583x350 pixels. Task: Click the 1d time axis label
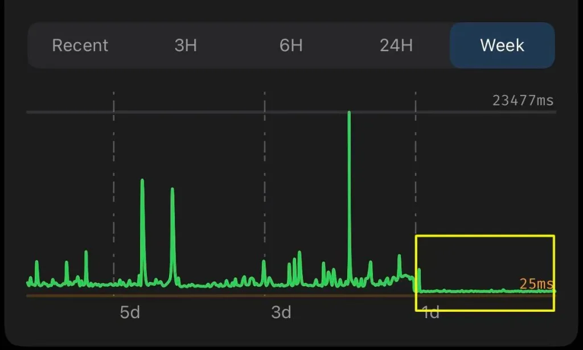point(432,312)
